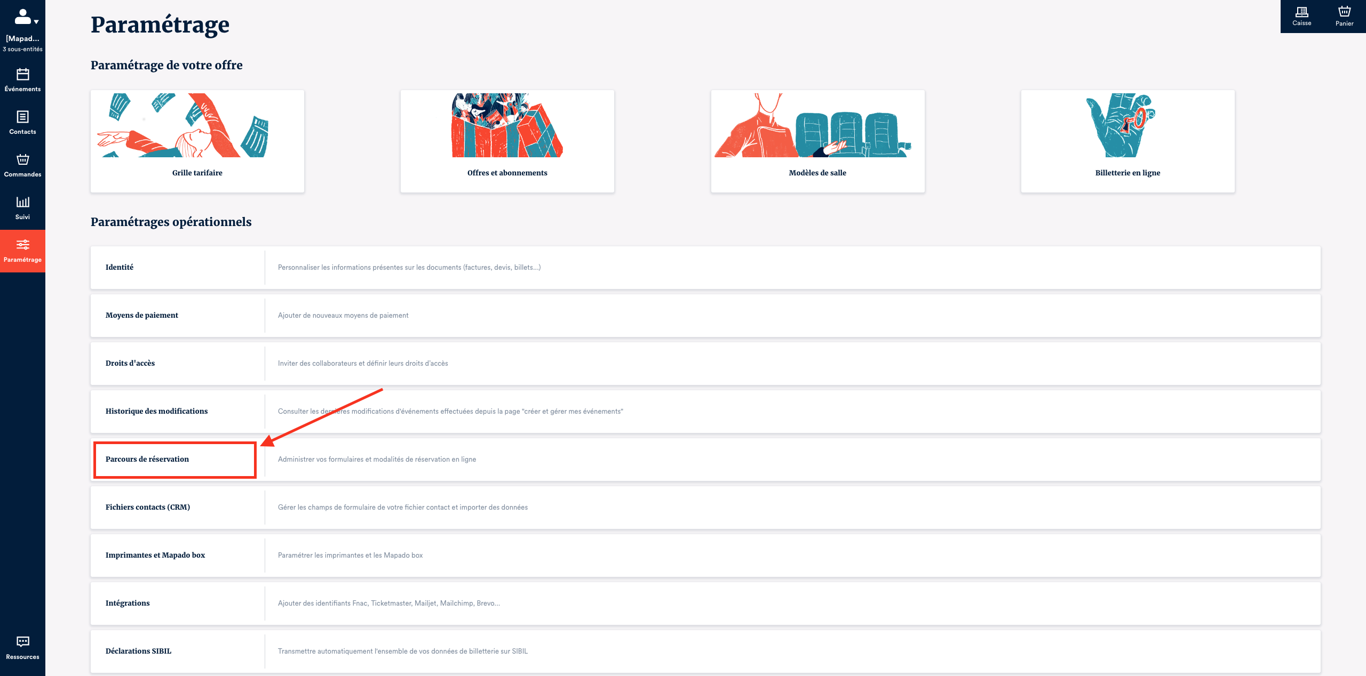Open the Identité settings row

[x=120, y=268]
